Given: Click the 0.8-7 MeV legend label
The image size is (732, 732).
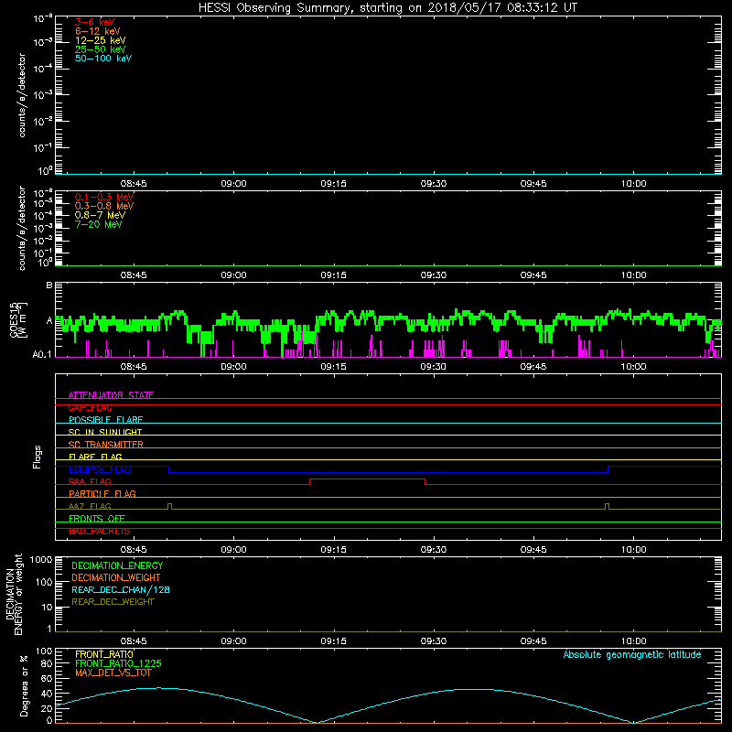Looking at the screenshot, I should coord(100,215).
